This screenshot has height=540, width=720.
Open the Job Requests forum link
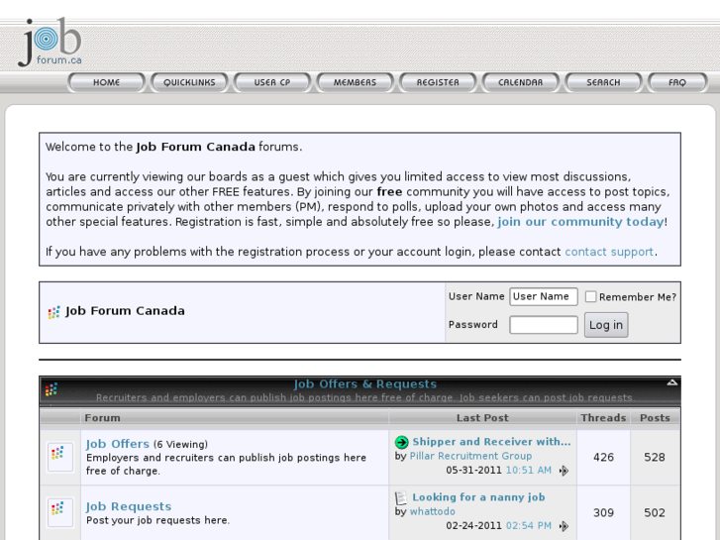click(129, 506)
